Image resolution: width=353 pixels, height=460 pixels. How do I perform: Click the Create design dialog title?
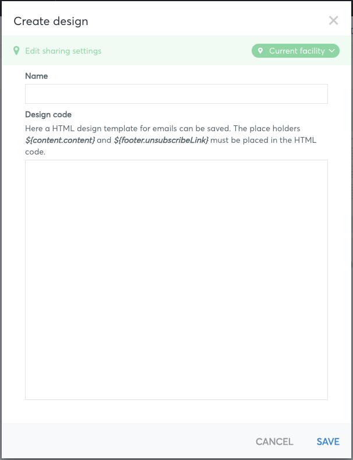51,21
